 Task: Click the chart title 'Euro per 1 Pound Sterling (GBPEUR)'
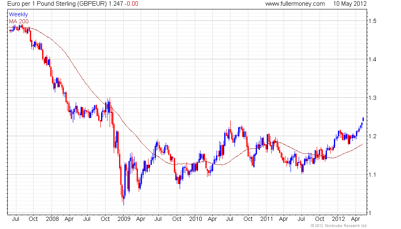click(x=57, y=4)
